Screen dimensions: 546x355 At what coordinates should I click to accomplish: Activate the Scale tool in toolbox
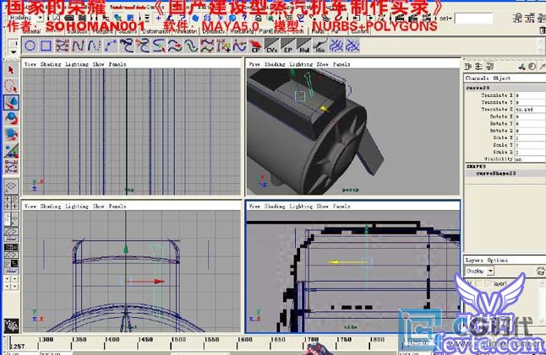pyautogui.click(x=11, y=135)
